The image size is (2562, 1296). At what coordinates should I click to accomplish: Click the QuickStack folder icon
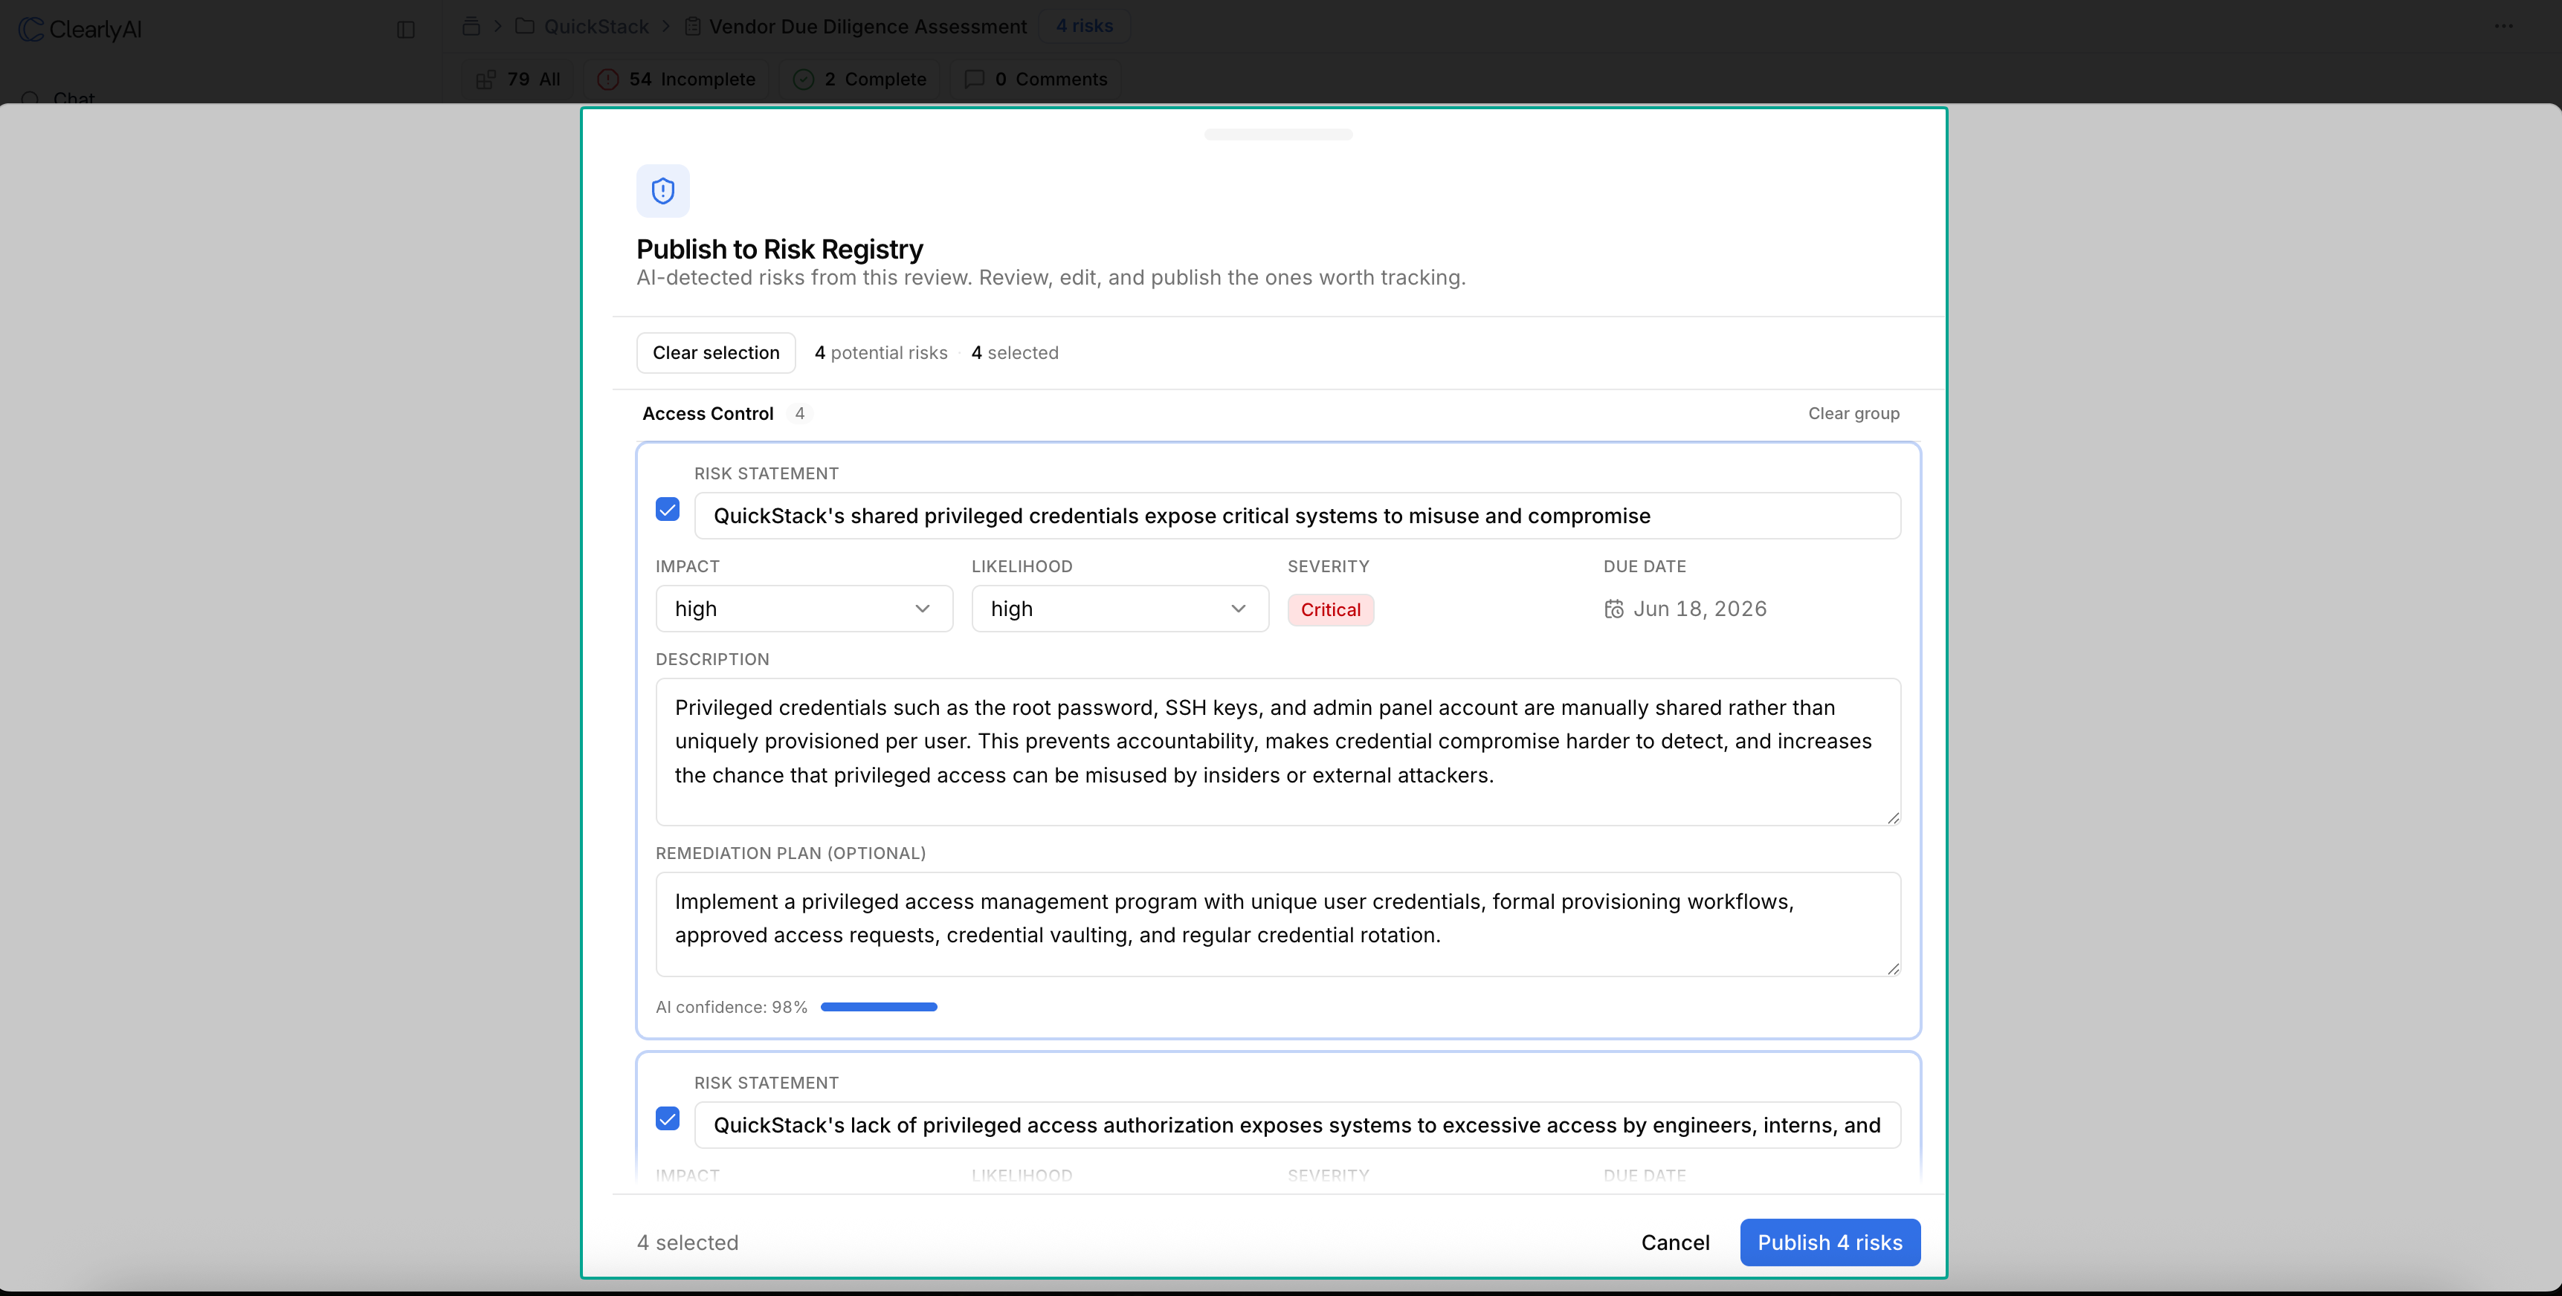coord(525,27)
